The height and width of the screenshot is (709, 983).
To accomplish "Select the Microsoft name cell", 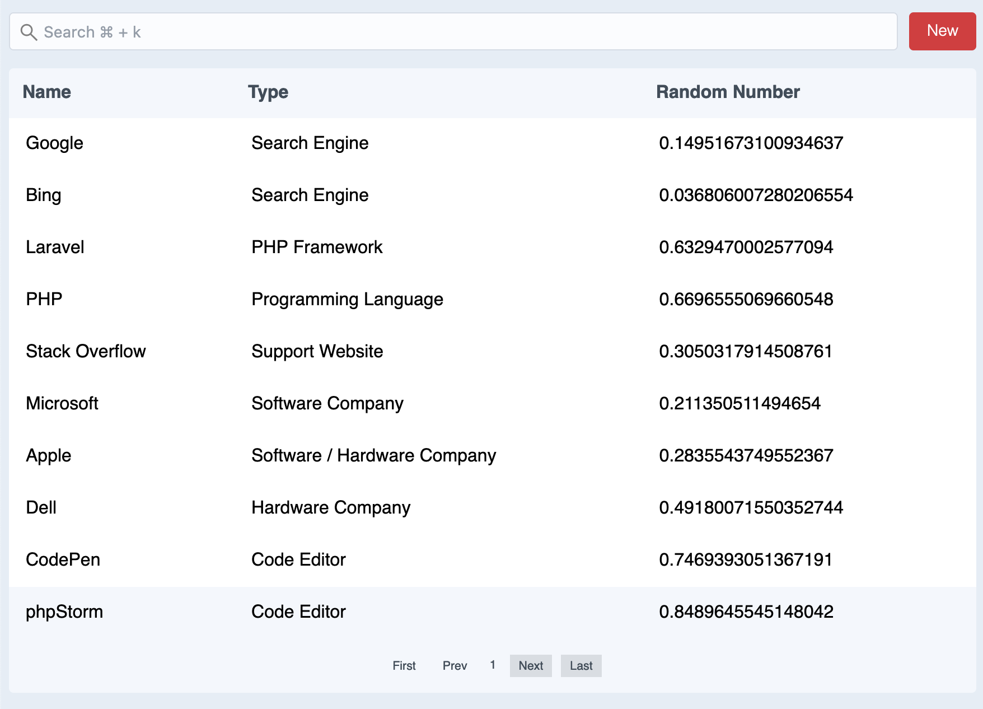I will coord(62,403).
